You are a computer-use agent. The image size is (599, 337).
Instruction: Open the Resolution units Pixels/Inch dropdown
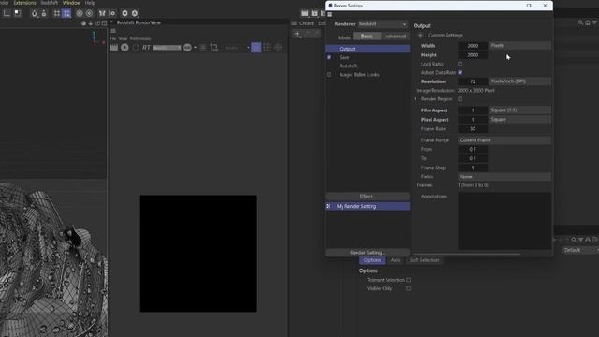tap(520, 81)
